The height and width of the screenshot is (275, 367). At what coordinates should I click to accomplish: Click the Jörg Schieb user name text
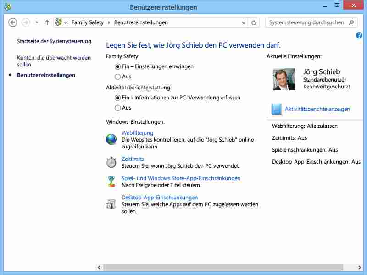tap(322, 72)
